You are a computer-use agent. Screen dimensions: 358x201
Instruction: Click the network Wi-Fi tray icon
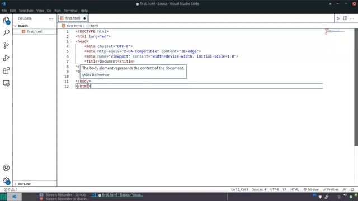320,197
